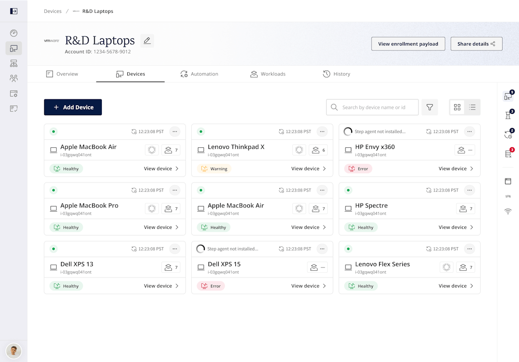Switch to the Workloads tab
Viewport: 519px width, 362px height.
pyautogui.click(x=268, y=74)
